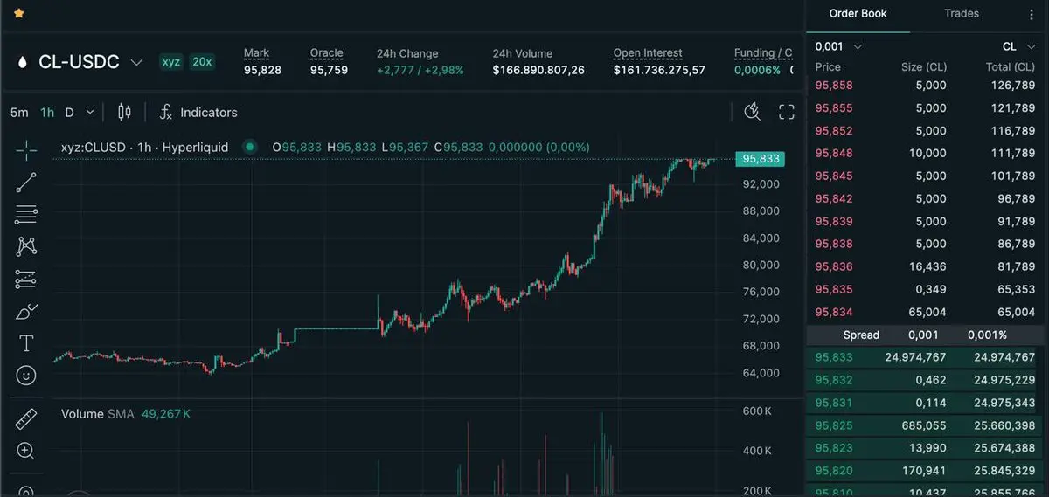The height and width of the screenshot is (497, 1049).
Task: Click ask price 95,852
Action: pyautogui.click(x=833, y=130)
